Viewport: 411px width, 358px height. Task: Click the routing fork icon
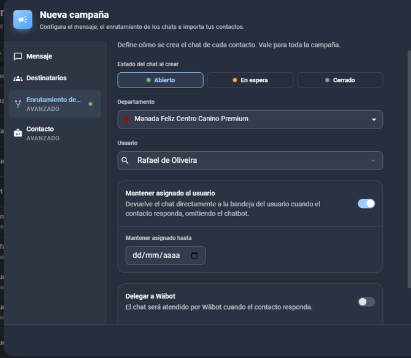[18, 104]
